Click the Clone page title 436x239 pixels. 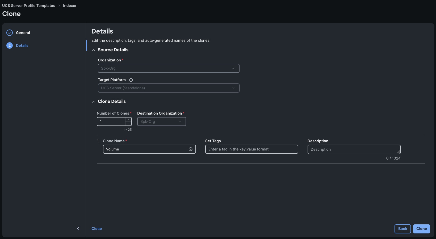11,14
